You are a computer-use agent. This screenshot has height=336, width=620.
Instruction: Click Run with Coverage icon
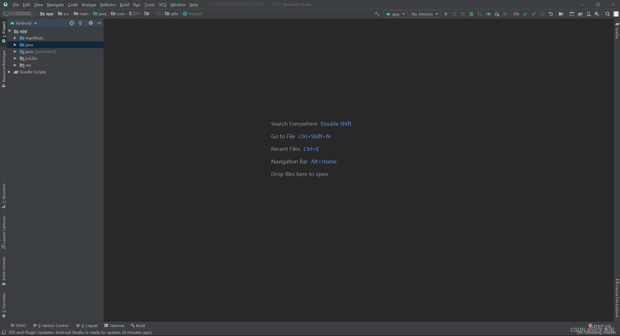tap(480, 14)
